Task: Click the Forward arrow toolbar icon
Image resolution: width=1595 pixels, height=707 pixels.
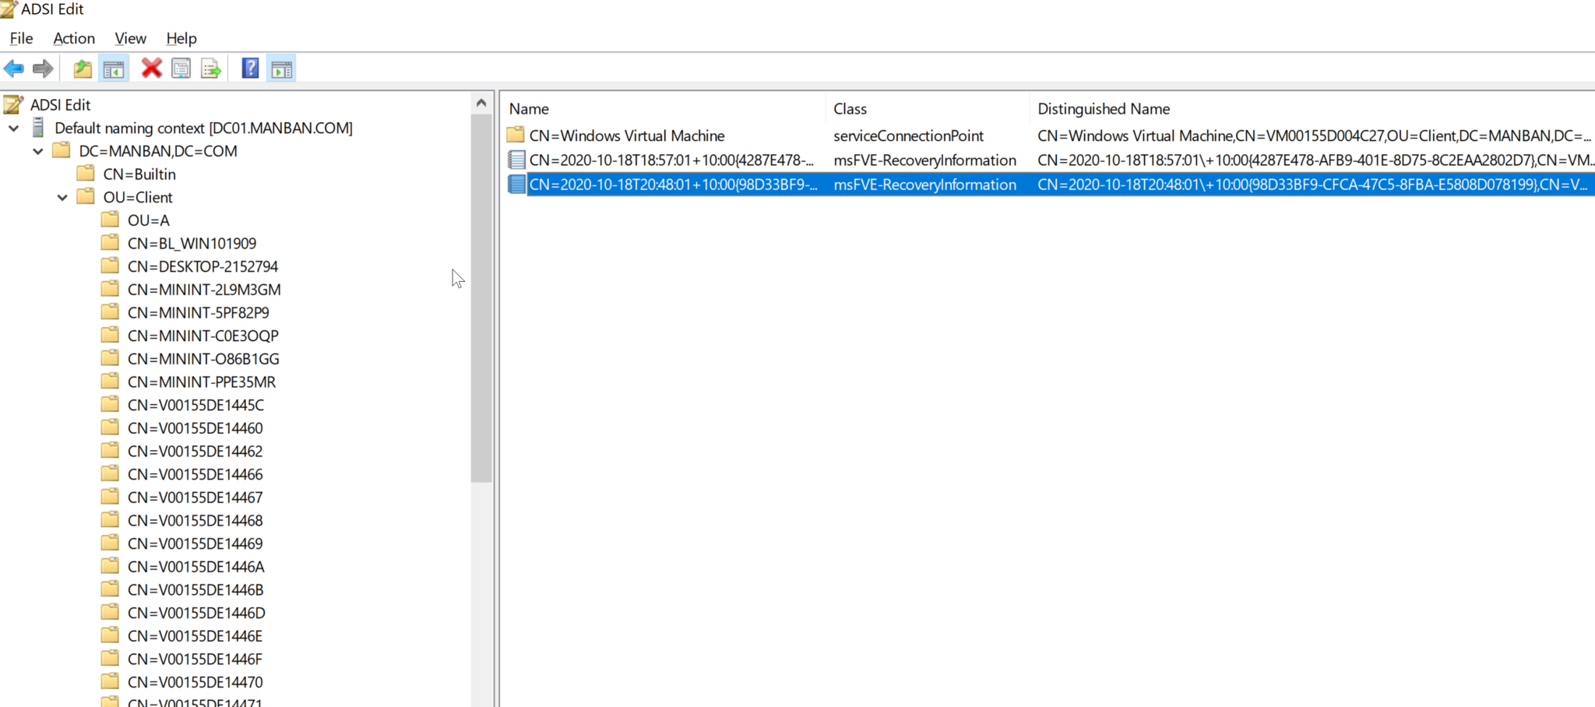Action: coord(43,69)
